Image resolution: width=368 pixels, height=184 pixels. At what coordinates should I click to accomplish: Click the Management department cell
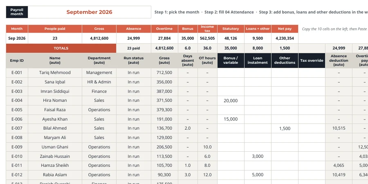point(99,73)
